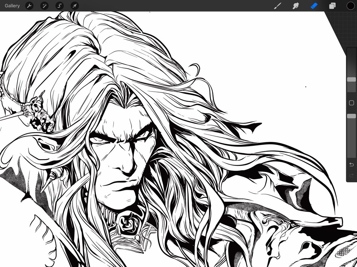Select the Eraser tool
Viewport: 357px width, 267px height.
(x=314, y=6)
